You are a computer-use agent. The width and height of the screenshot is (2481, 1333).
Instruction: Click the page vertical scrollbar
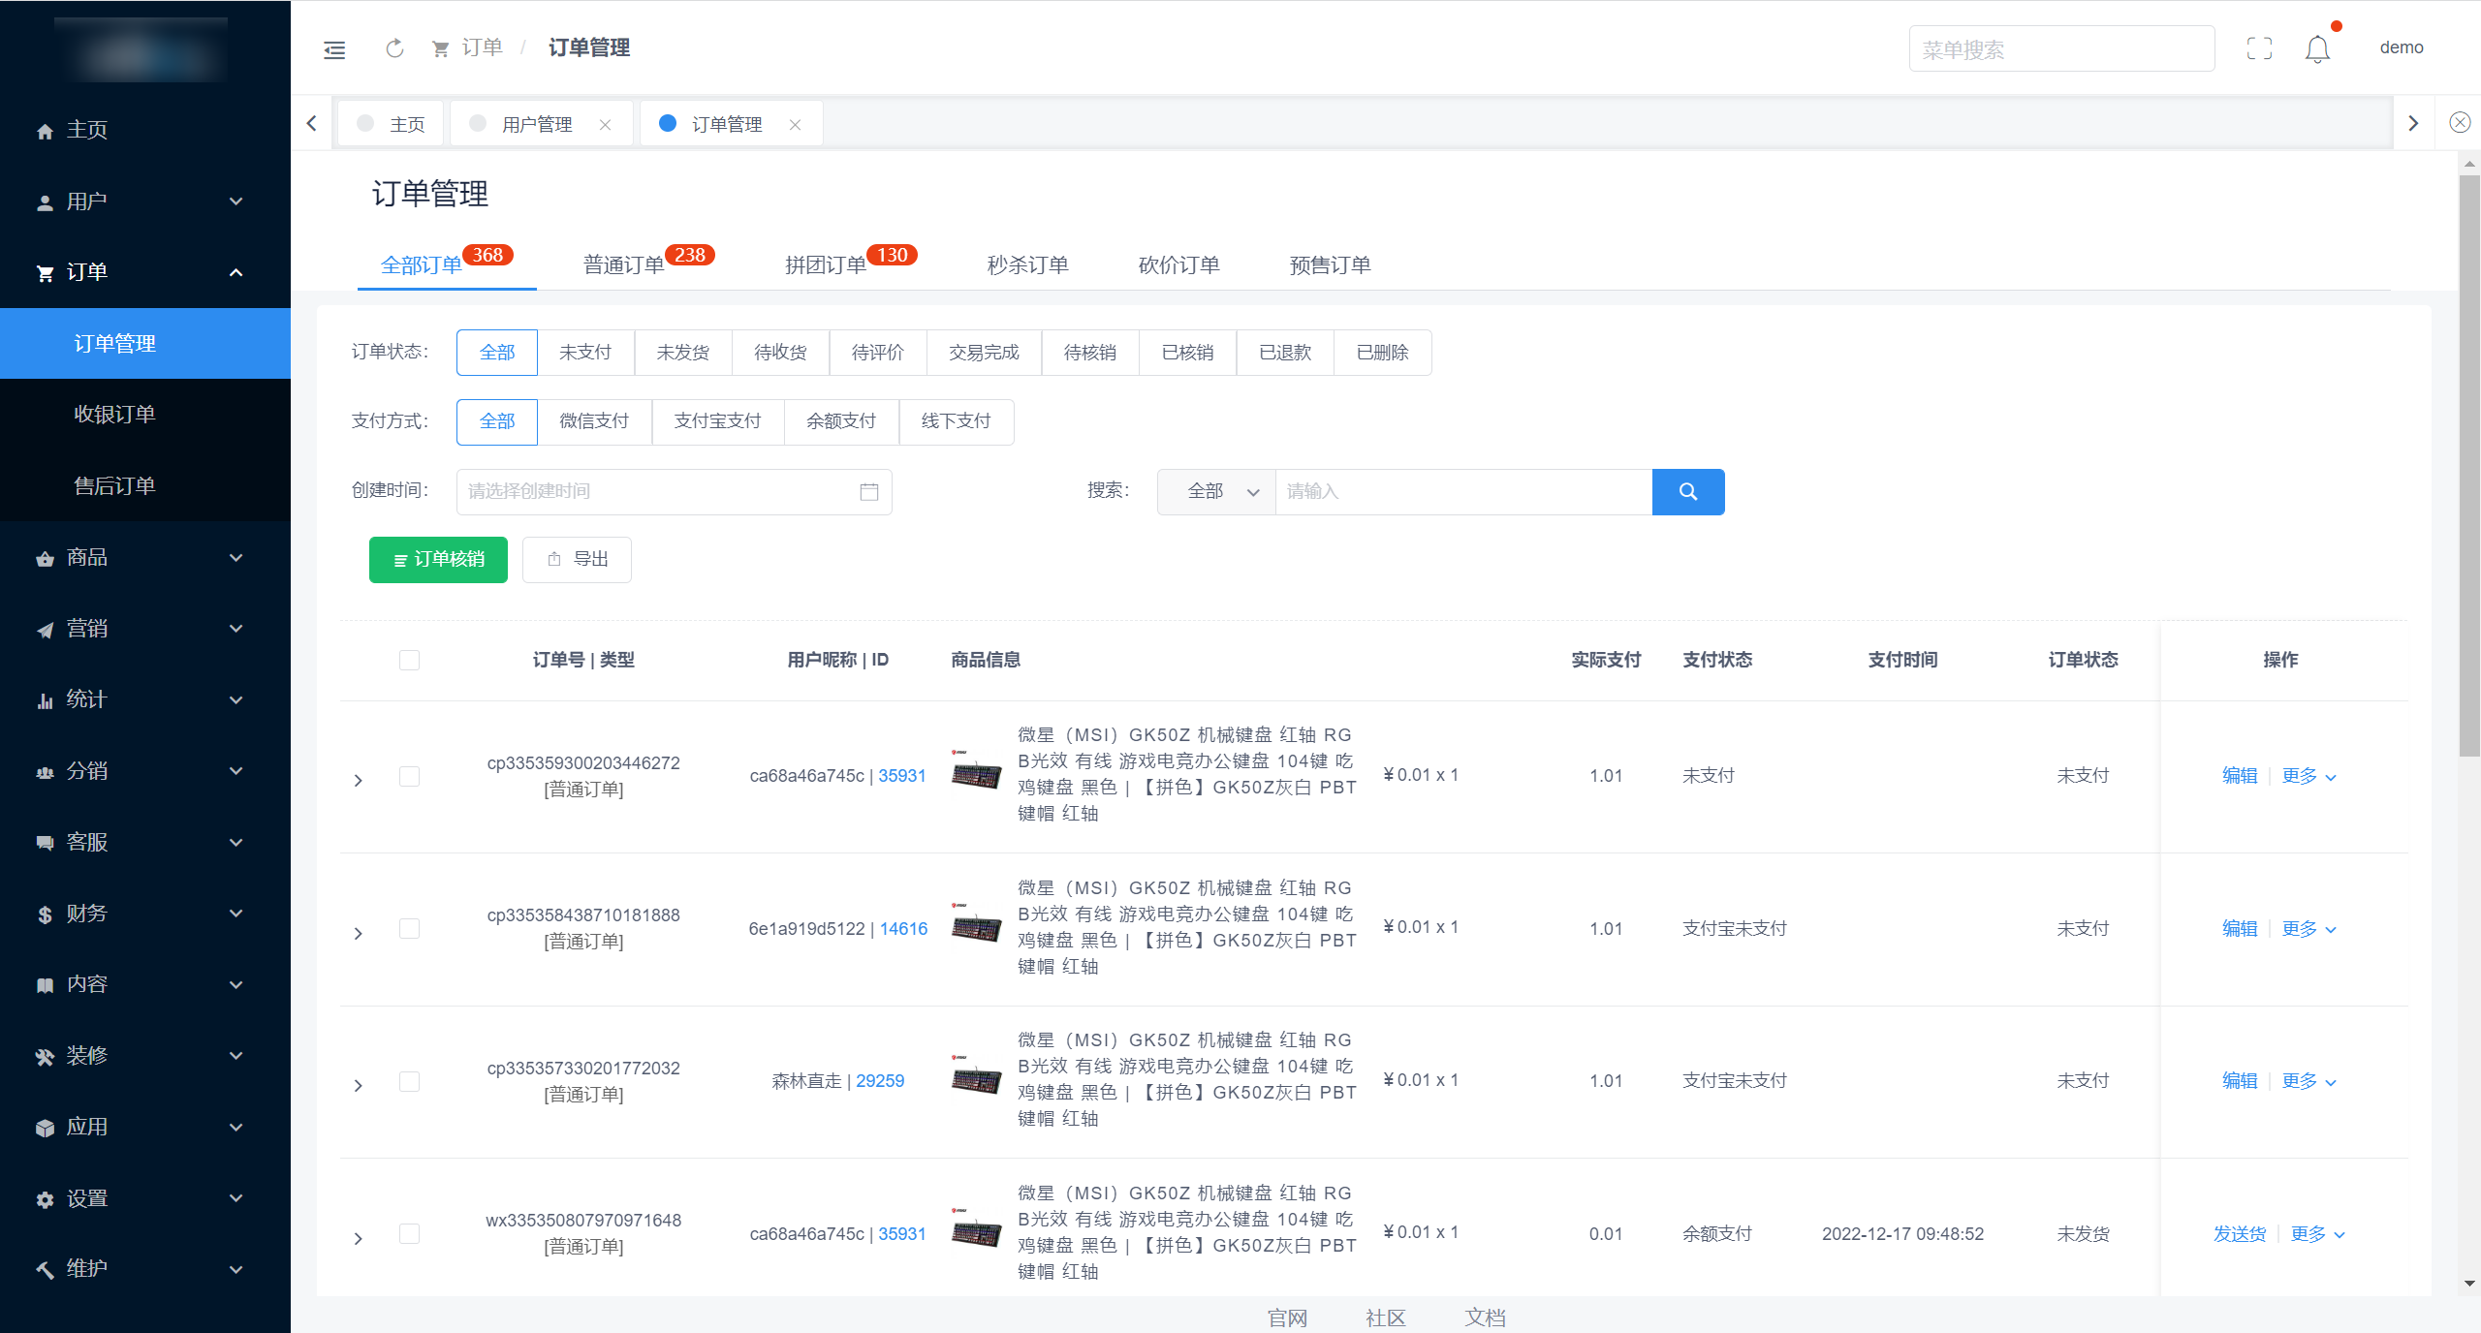2469,465
